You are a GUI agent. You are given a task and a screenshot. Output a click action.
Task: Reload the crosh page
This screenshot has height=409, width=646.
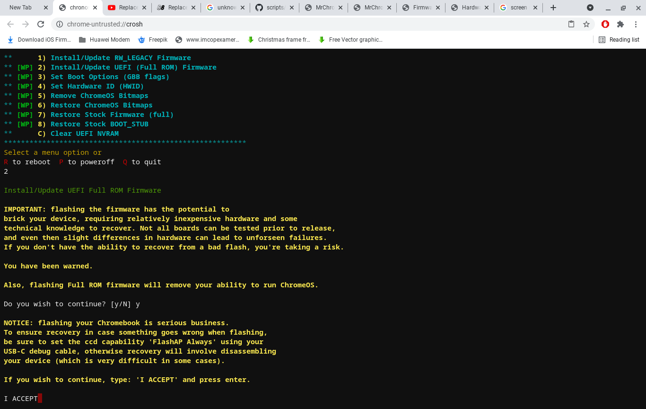tap(41, 24)
